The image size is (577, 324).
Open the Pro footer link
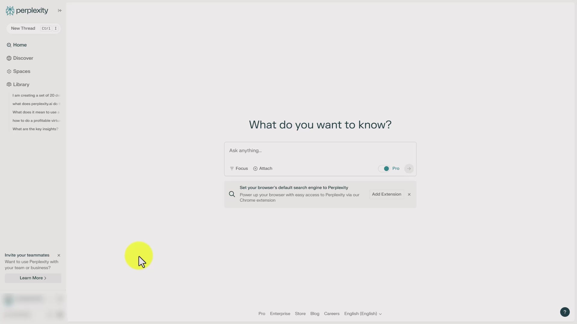pyautogui.click(x=262, y=314)
